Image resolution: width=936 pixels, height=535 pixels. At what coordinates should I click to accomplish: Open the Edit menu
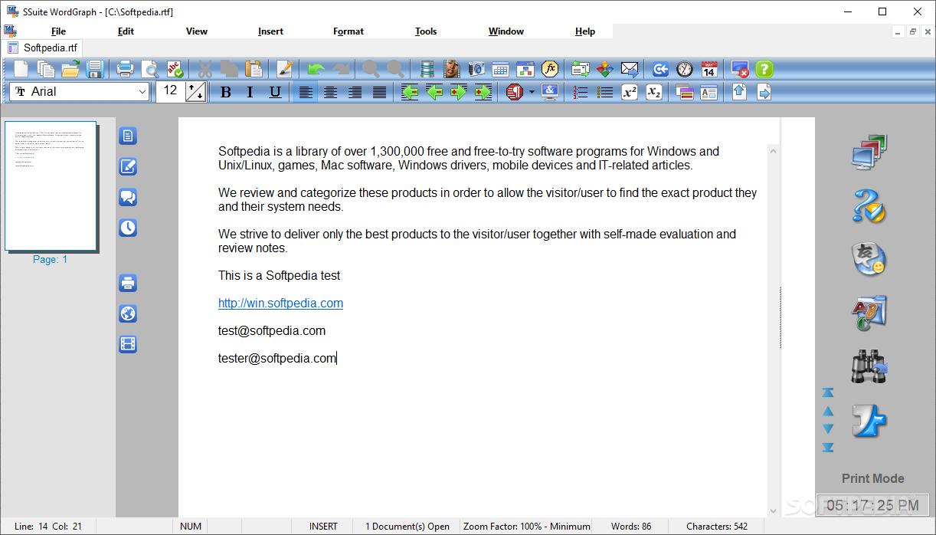coord(126,31)
